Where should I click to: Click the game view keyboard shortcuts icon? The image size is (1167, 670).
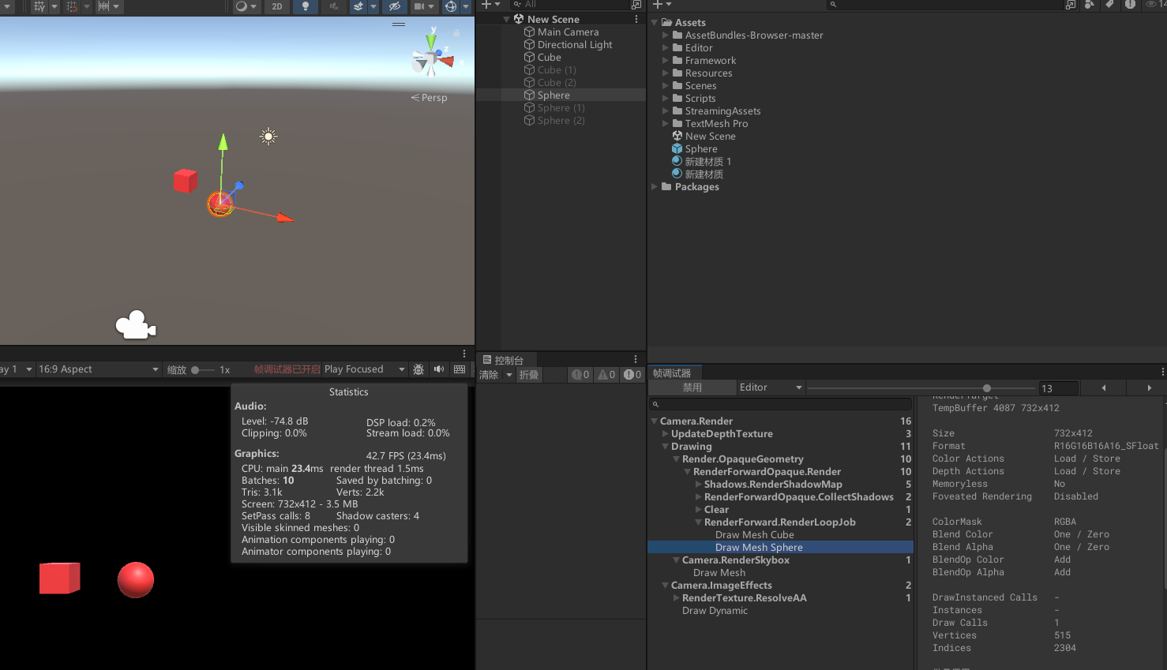click(x=460, y=369)
